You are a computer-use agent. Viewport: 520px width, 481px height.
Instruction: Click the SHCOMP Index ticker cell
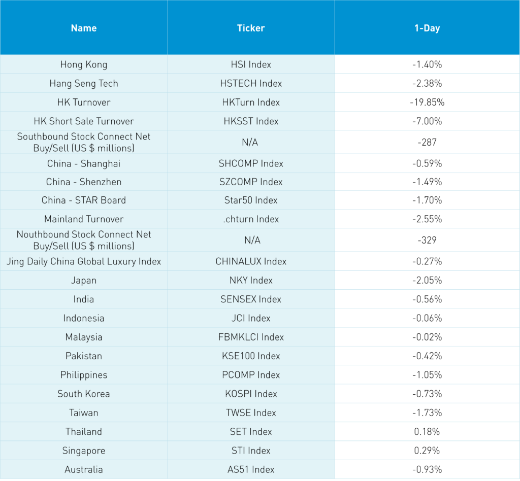pyautogui.click(x=251, y=163)
